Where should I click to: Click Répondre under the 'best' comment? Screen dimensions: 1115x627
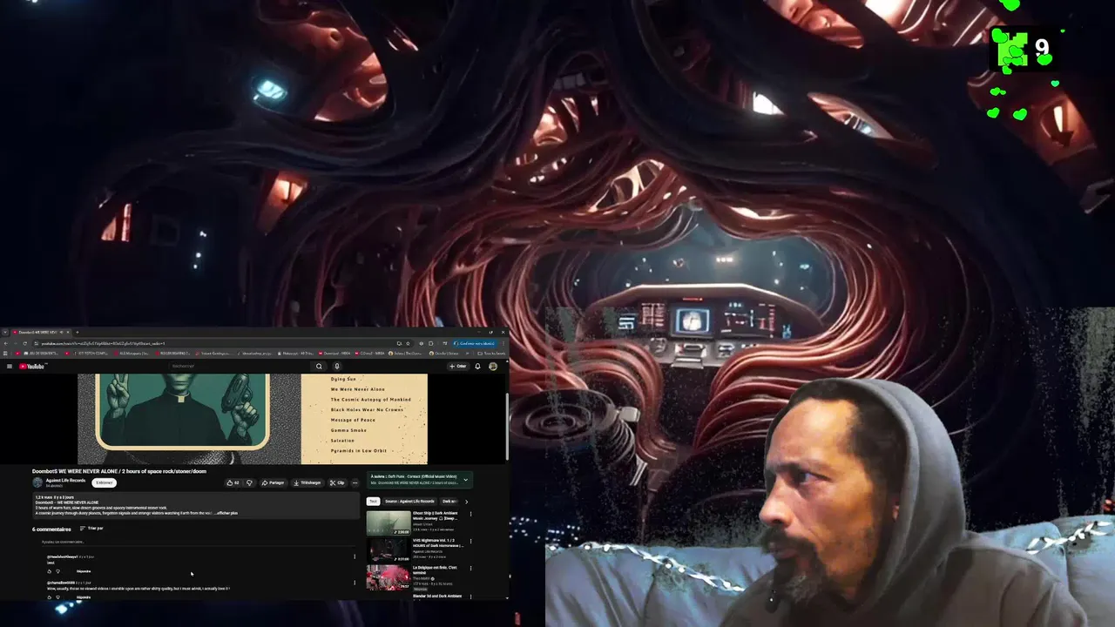pyautogui.click(x=84, y=571)
